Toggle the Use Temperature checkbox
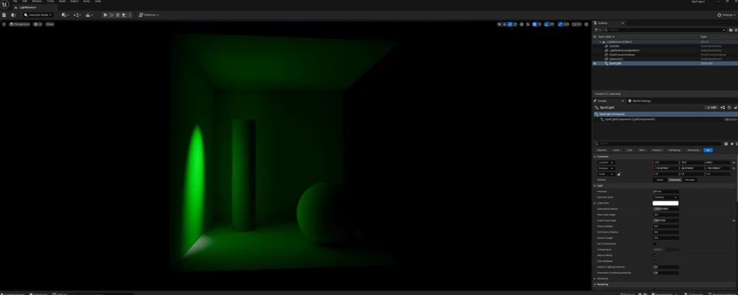Image resolution: width=738 pixels, height=295 pixels. (x=655, y=244)
